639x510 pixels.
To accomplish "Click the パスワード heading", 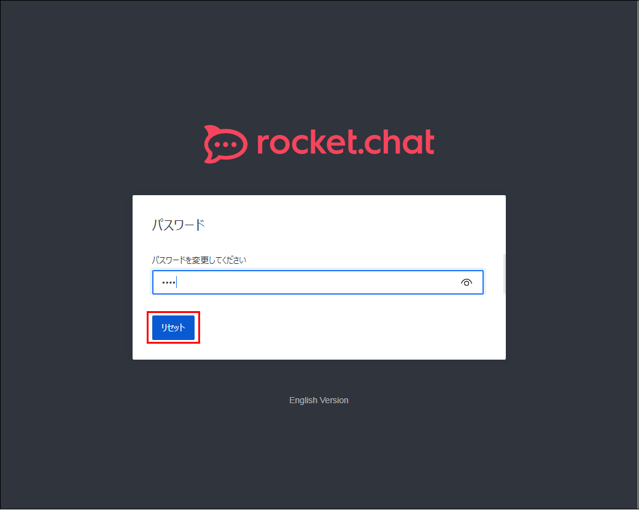I will 178,225.
